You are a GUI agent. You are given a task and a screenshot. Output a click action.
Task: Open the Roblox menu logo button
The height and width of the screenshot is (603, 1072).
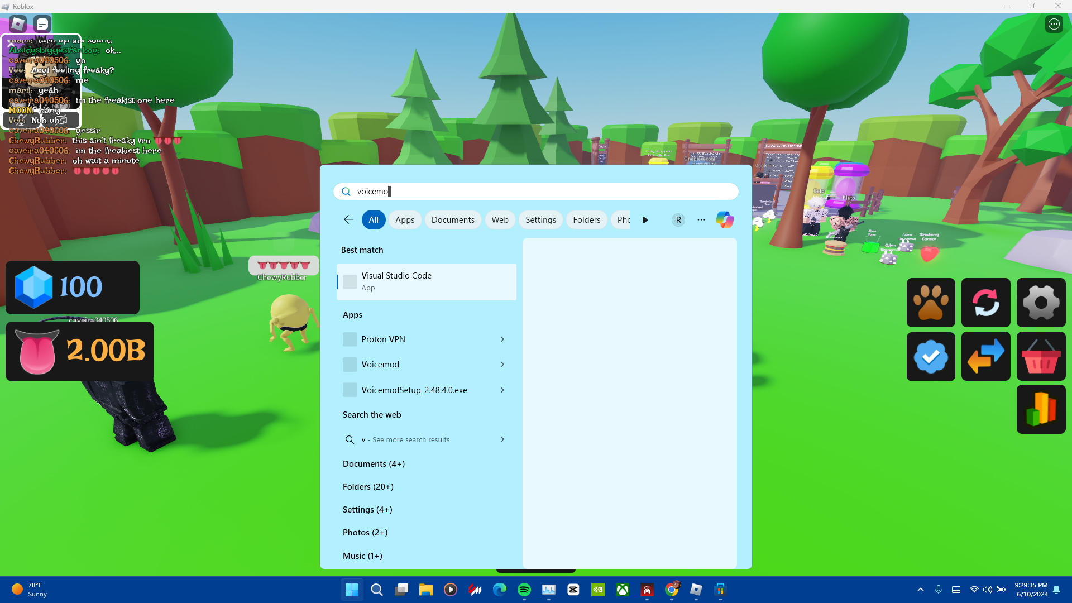(18, 24)
